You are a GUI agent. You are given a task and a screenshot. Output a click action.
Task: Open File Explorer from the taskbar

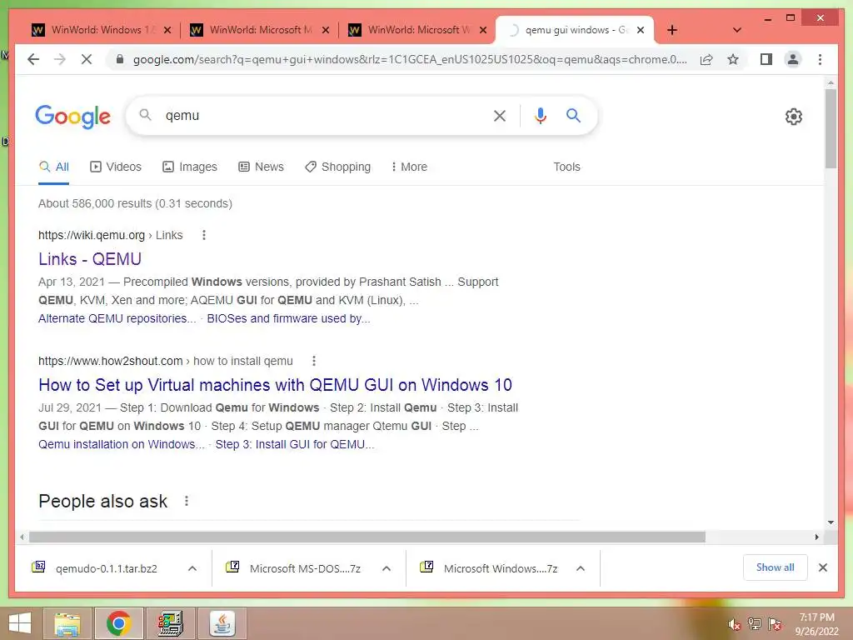67,623
